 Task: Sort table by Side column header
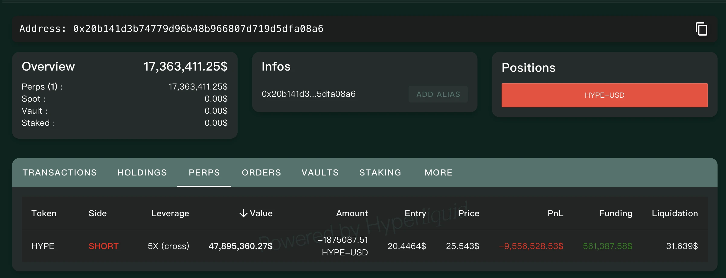point(98,213)
